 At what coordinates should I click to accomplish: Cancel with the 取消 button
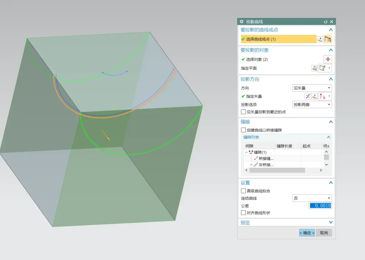click(324, 233)
